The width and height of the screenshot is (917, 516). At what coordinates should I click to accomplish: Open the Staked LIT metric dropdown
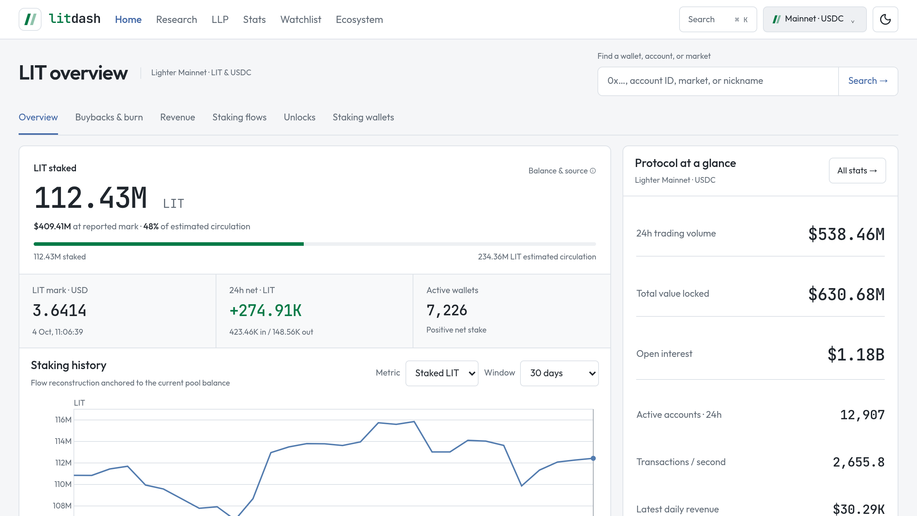tap(442, 373)
